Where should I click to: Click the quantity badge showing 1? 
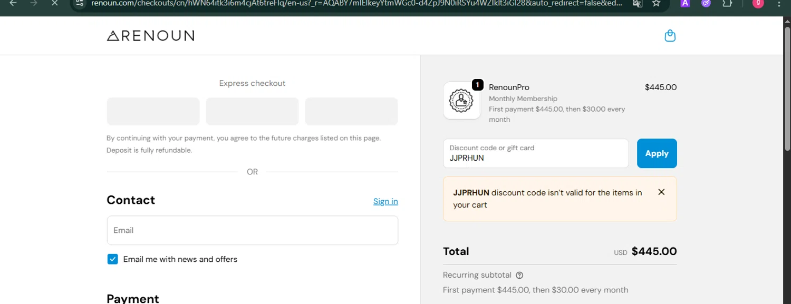[x=477, y=84]
